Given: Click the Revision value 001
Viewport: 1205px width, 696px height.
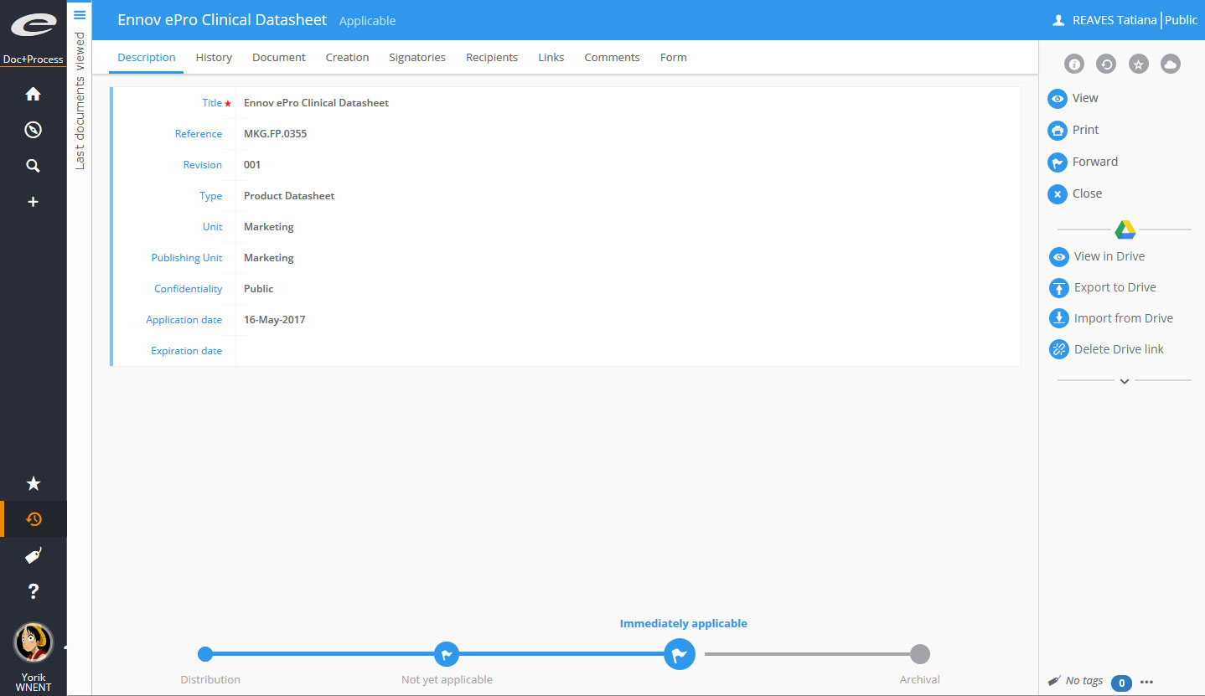Looking at the screenshot, I should coord(252,165).
